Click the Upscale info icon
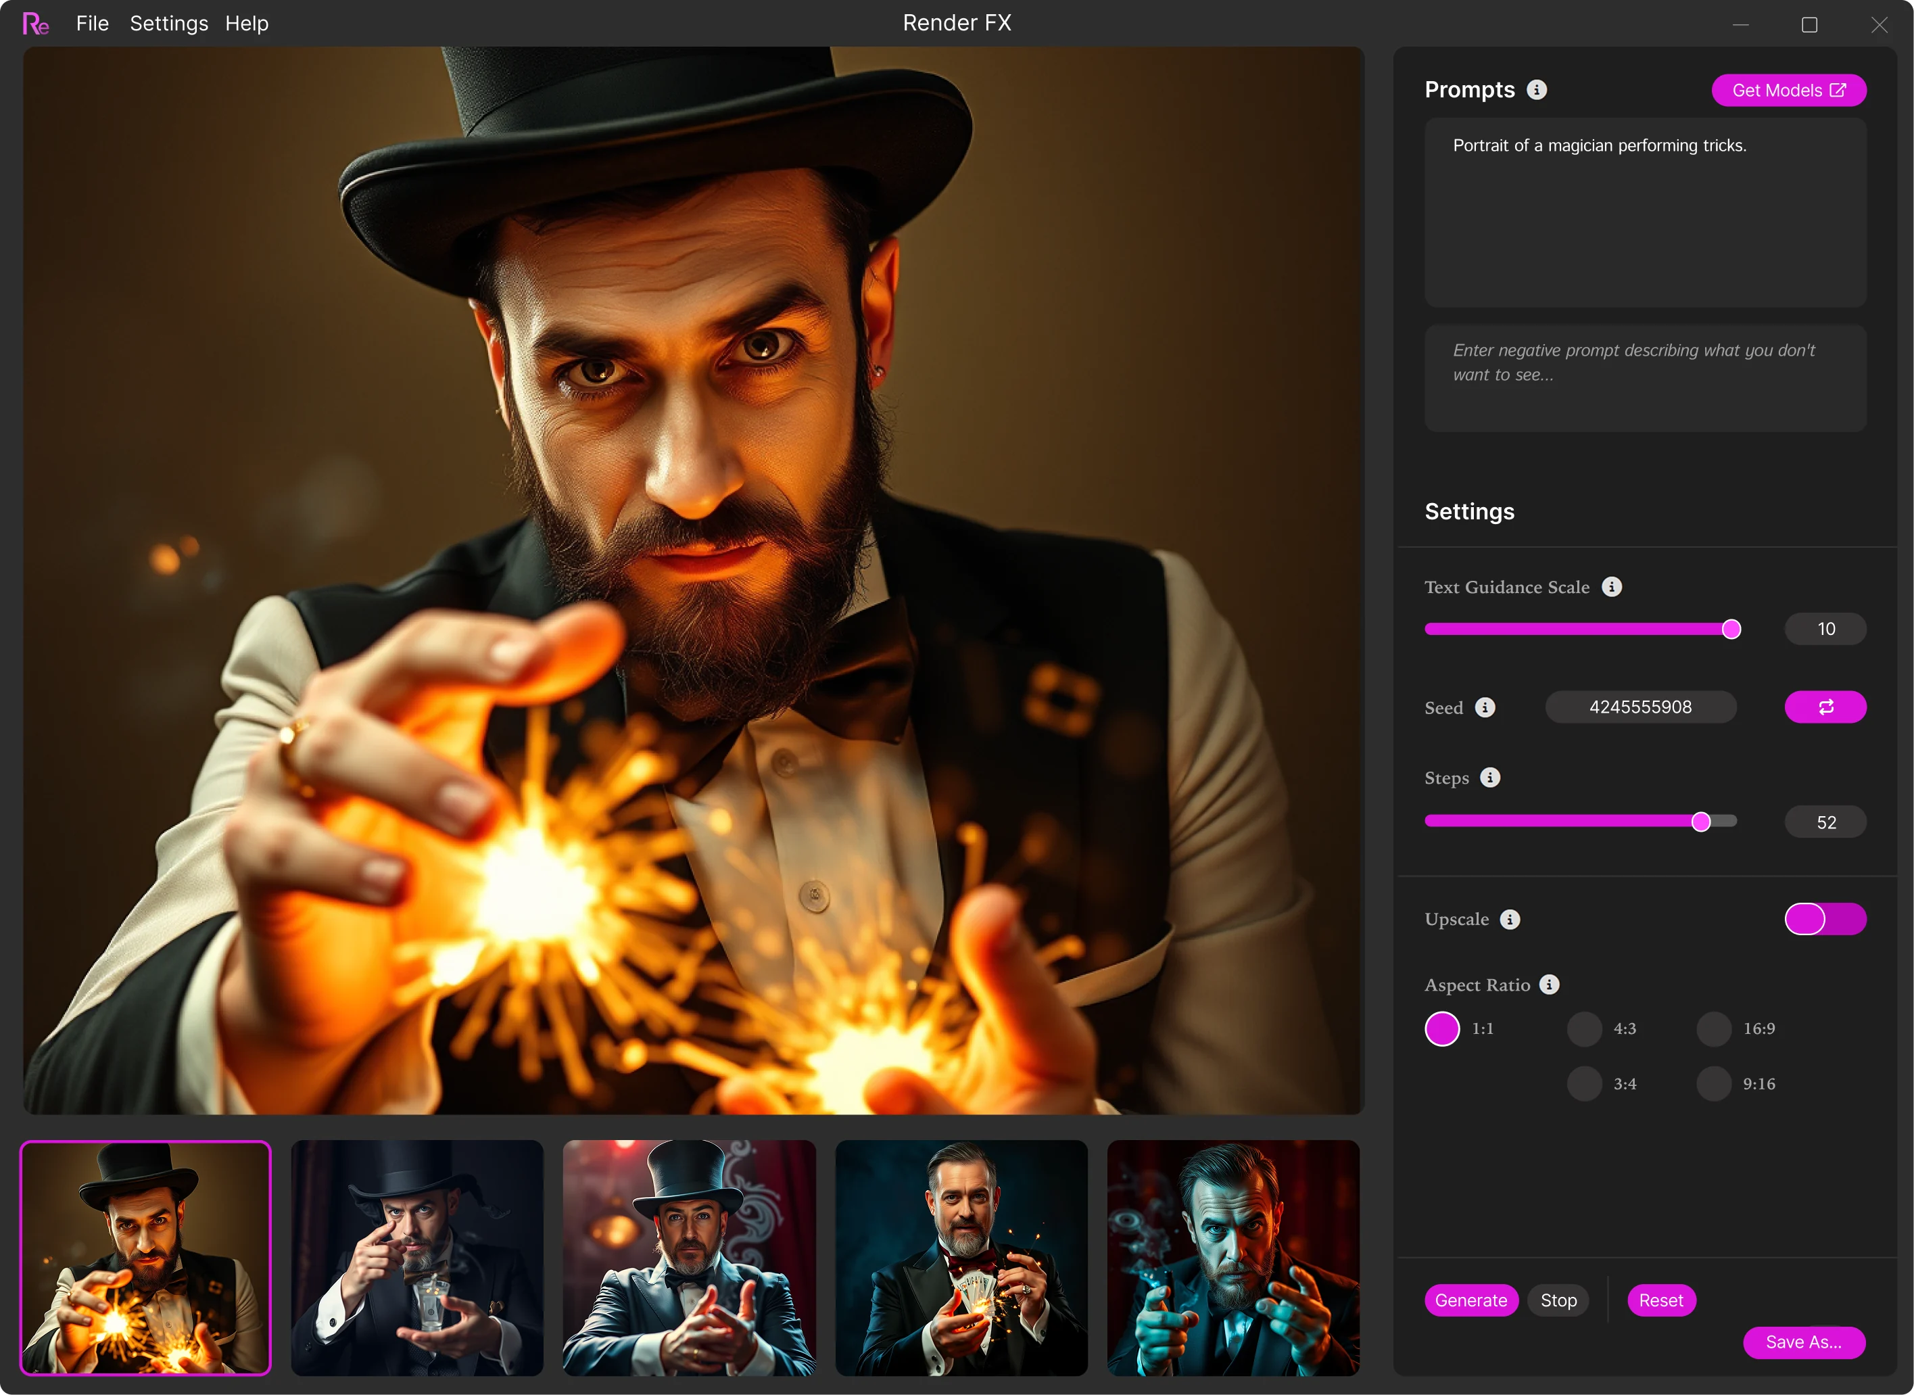This screenshot has height=1395, width=1914. 1510,919
